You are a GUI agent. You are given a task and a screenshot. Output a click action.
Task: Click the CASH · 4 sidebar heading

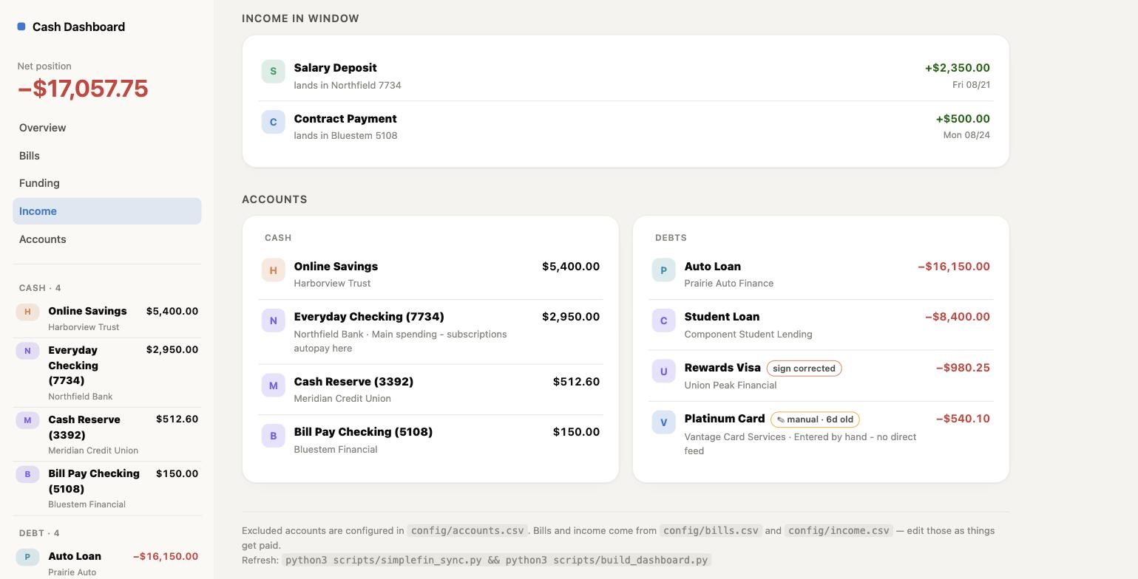40,288
